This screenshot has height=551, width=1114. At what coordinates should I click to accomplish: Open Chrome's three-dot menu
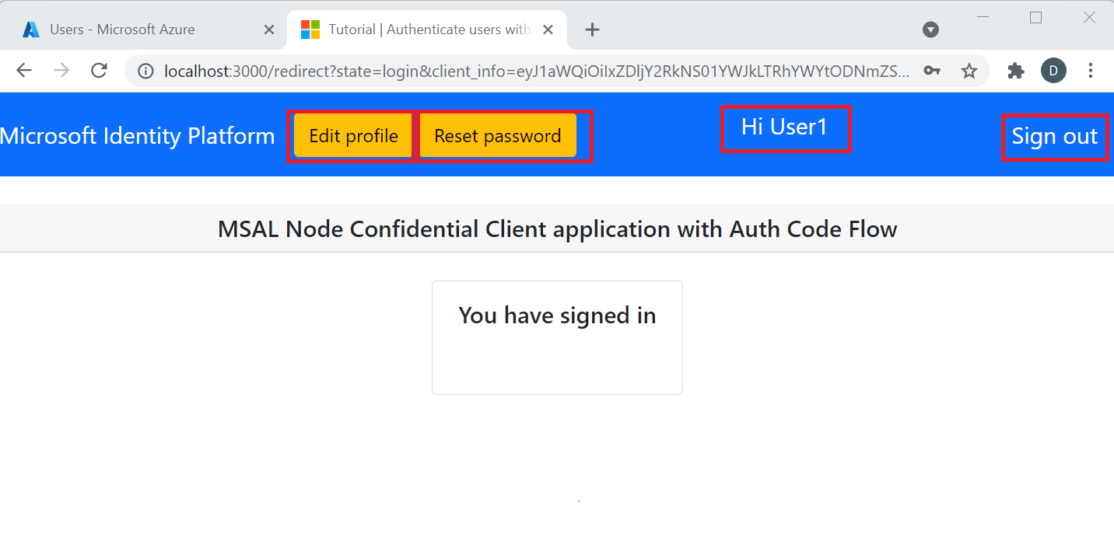pos(1091,71)
